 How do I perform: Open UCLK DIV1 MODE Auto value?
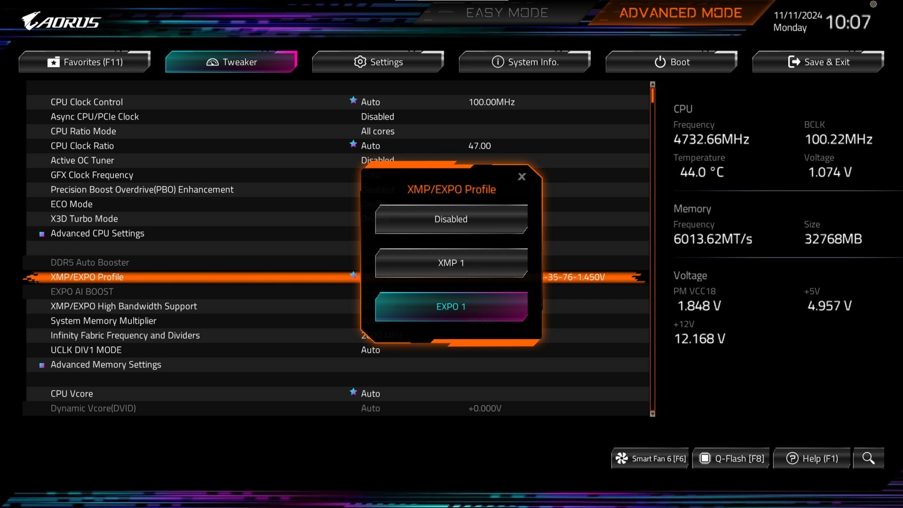pos(370,350)
